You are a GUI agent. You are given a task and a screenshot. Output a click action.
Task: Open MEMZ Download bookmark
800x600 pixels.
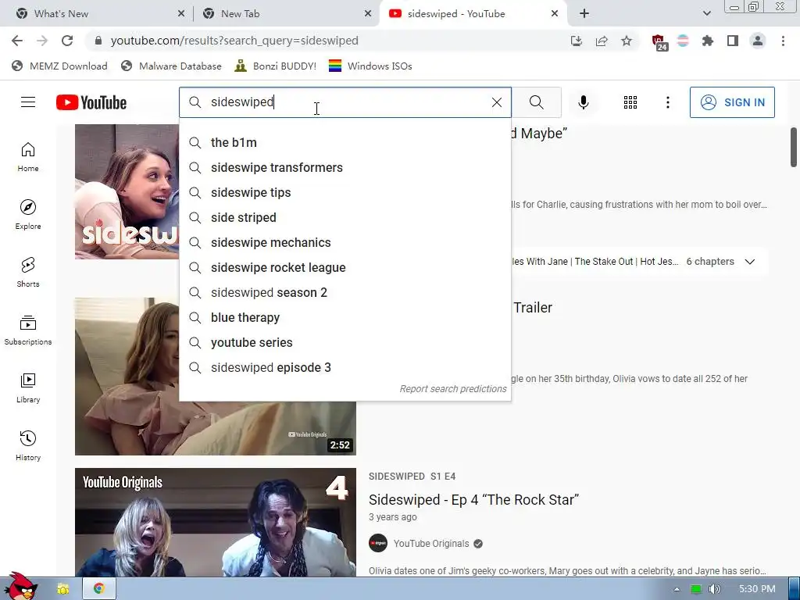pos(59,66)
